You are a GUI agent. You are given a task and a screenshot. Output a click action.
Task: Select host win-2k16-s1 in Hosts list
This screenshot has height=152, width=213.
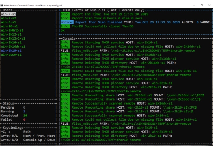click(11, 43)
